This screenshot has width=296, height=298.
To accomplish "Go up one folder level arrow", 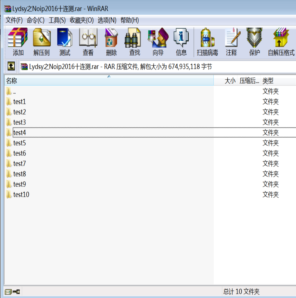I will click(11, 66).
